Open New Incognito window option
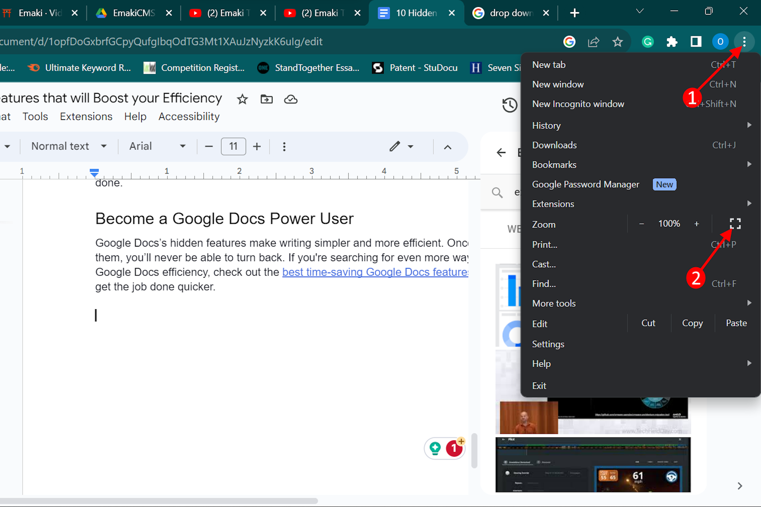 (x=578, y=104)
